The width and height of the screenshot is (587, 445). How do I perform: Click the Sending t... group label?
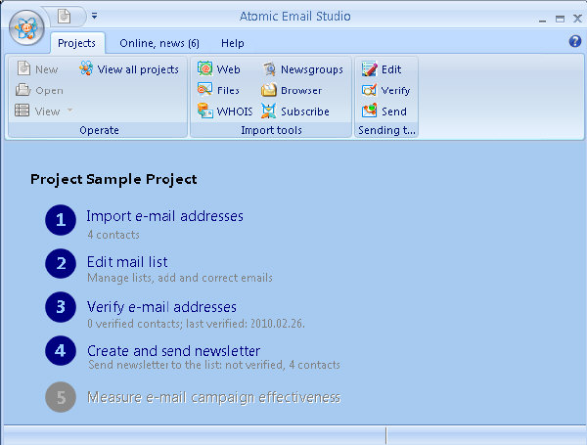(386, 130)
